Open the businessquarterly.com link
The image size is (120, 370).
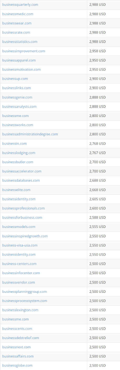point(20,5)
